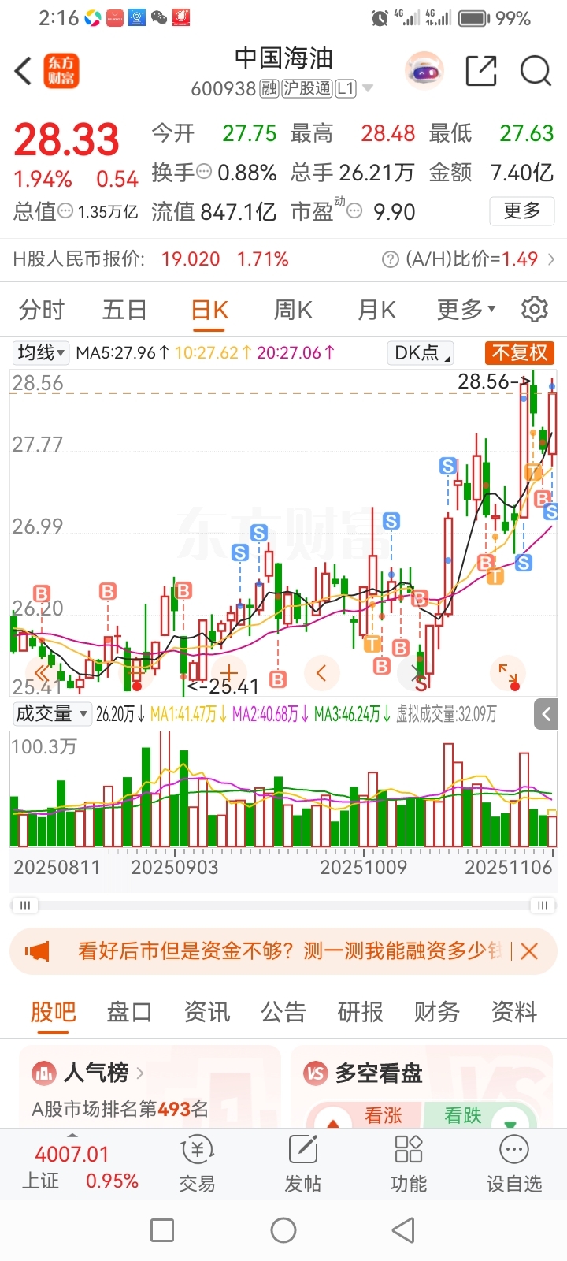Tap the 总值 info circle icon
This screenshot has width=567, height=1261.
point(65,211)
